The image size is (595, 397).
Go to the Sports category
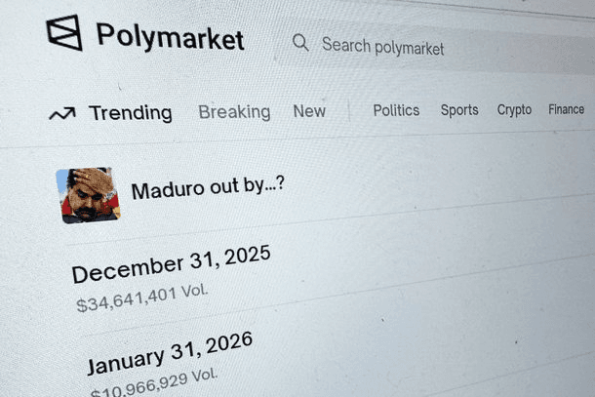(459, 110)
